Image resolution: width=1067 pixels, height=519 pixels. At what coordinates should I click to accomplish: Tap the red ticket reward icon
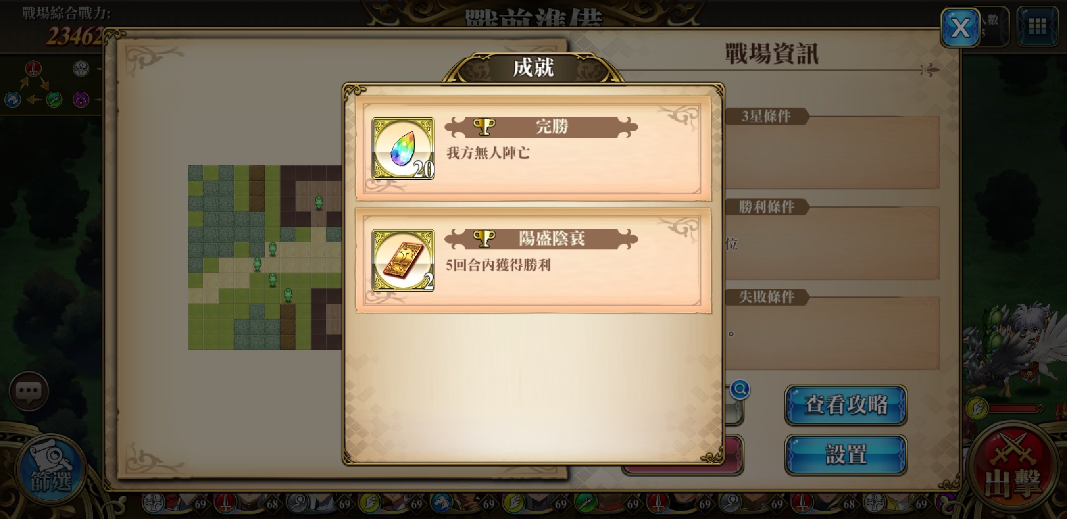[403, 260]
